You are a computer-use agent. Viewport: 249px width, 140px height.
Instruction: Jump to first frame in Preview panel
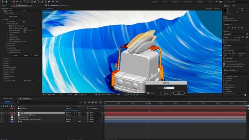point(229,28)
